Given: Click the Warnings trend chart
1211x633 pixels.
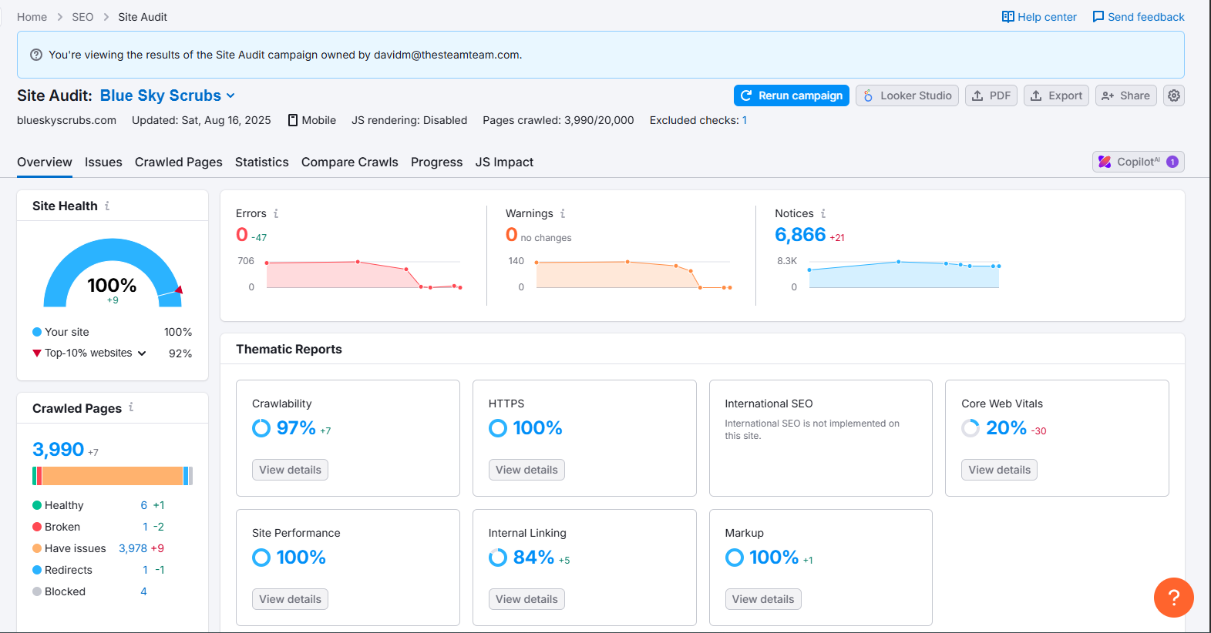Looking at the screenshot, I should 633,275.
